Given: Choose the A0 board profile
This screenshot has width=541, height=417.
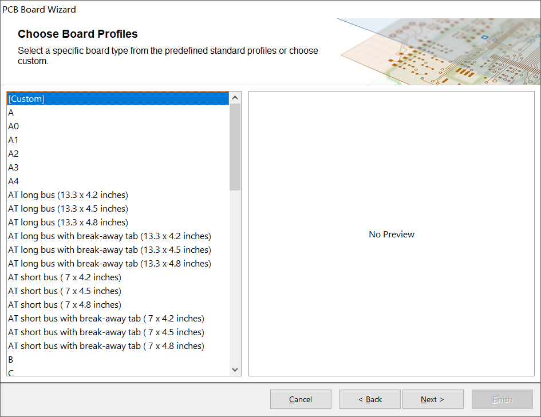Looking at the screenshot, I should [x=118, y=126].
